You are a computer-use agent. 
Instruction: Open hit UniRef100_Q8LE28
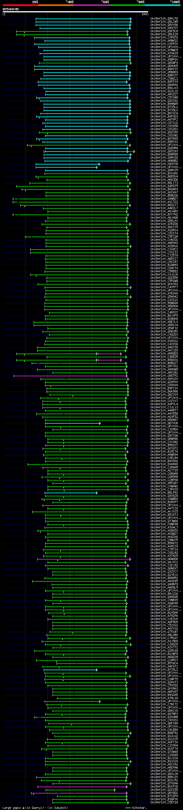164,34
